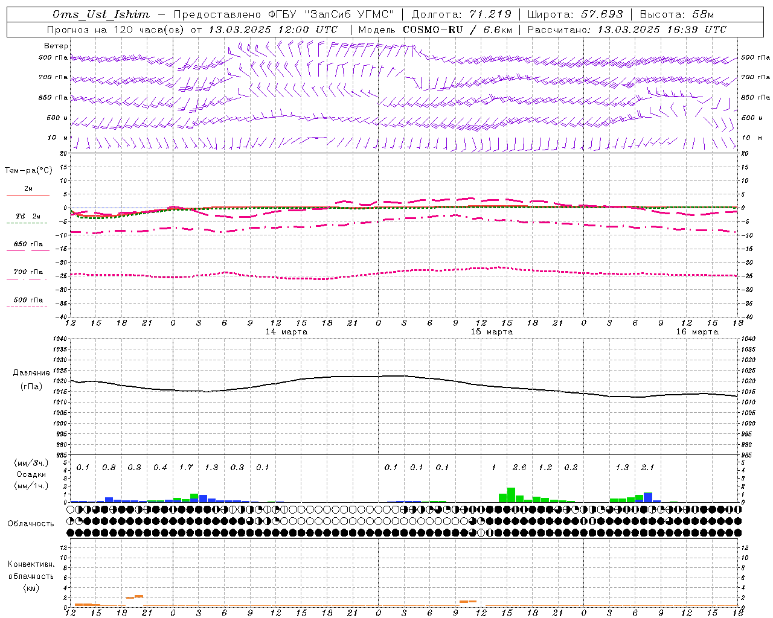Click the Рассчитано: 13.03.2025 16:39 UTC timestamp
The height and width of the screenshot is (618, 773).
click(x=627, y=30)
